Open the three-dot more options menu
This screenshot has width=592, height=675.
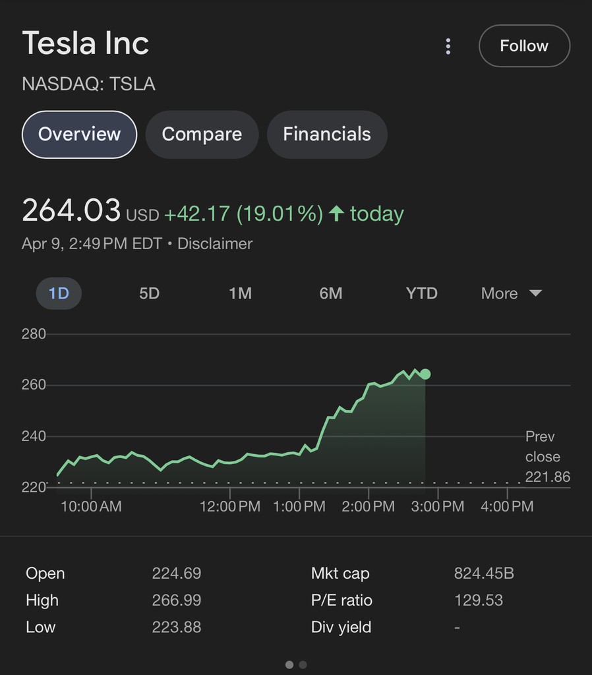point(448,46)
